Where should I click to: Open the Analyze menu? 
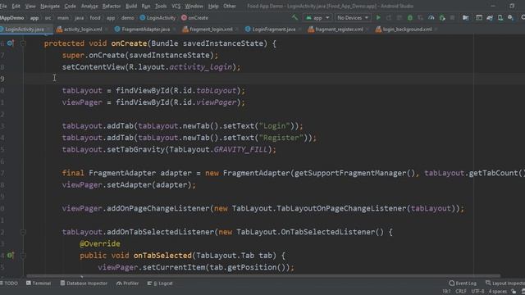(x=89, y=6)
